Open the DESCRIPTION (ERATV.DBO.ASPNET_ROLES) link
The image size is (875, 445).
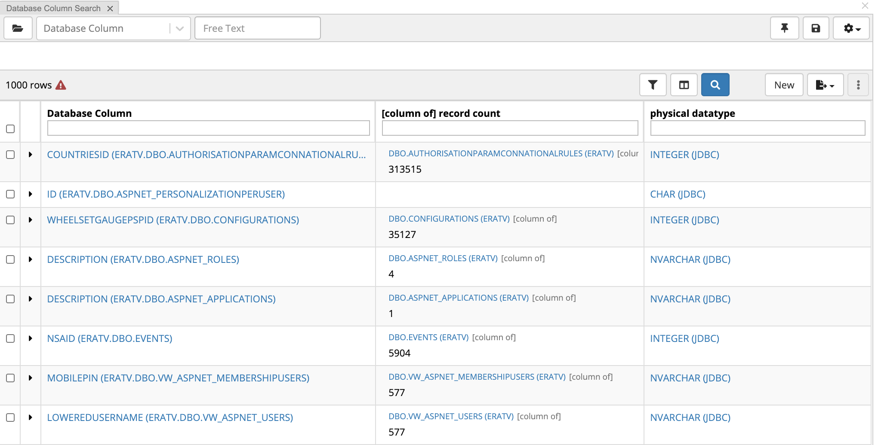(x=143, y=259)
